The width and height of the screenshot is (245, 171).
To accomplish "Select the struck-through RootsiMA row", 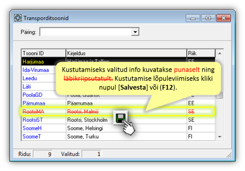I will pyautogui.click(x=118, y=111).
